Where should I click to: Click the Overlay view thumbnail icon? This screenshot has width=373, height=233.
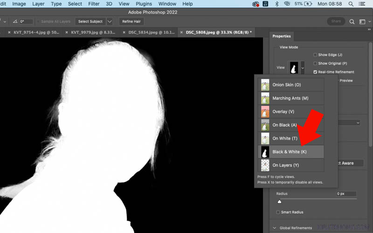click(265, 111)
